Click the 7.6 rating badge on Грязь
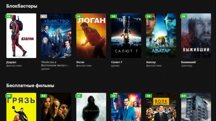This screenshot has height=121, width=216. pos(9,96)
